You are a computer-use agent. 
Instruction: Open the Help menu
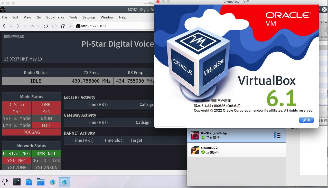(x=123, y=17)
